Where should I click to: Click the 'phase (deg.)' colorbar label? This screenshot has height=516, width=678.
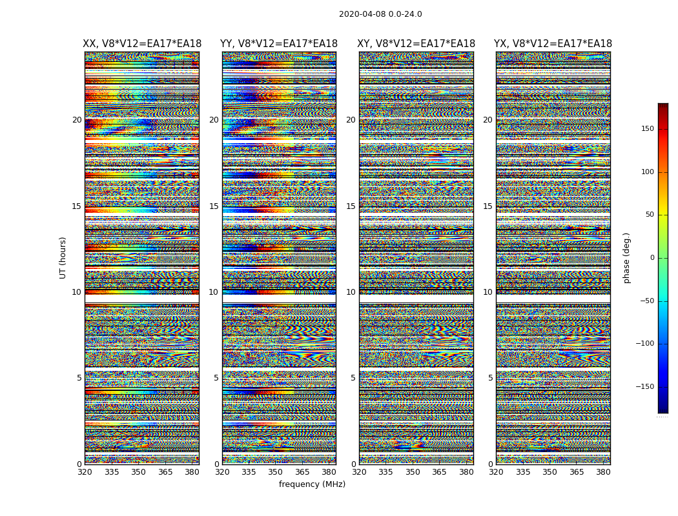pos(626,258)
